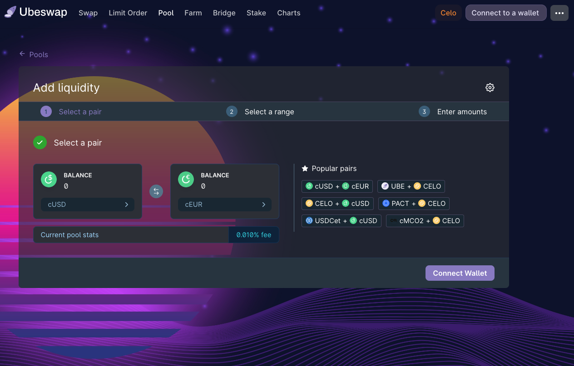Select the USDCet + cUSD popular pair
This screenshot has height=366, width=574.
341,220
